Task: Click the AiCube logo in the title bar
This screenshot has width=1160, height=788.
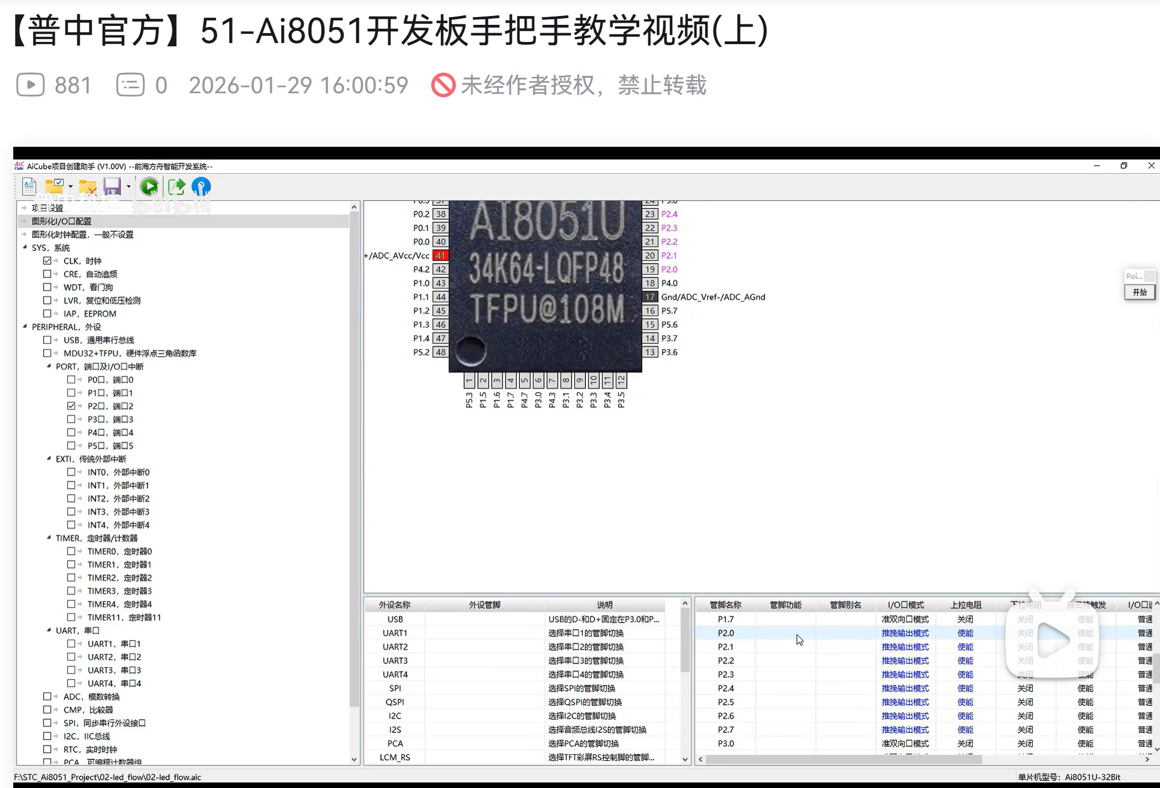Action: (18, 166)
